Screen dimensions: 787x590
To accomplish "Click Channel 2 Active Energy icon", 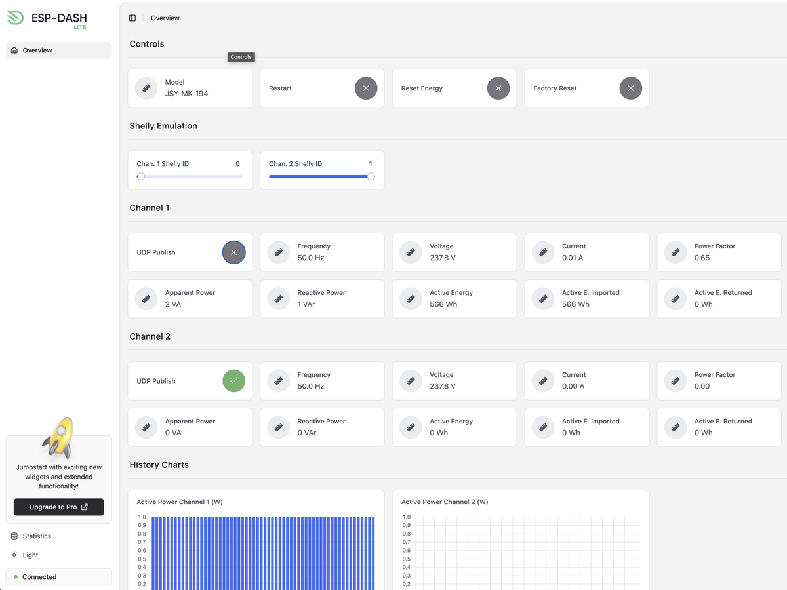I will point(411,427).
